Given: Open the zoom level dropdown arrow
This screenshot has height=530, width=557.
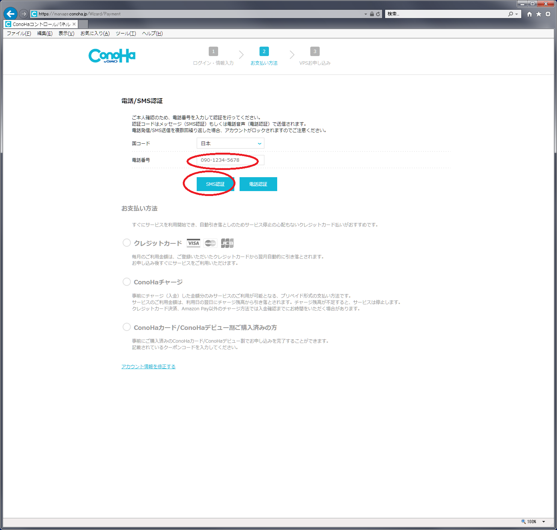Looking at the screenshot, I should [x=543, y=522].
